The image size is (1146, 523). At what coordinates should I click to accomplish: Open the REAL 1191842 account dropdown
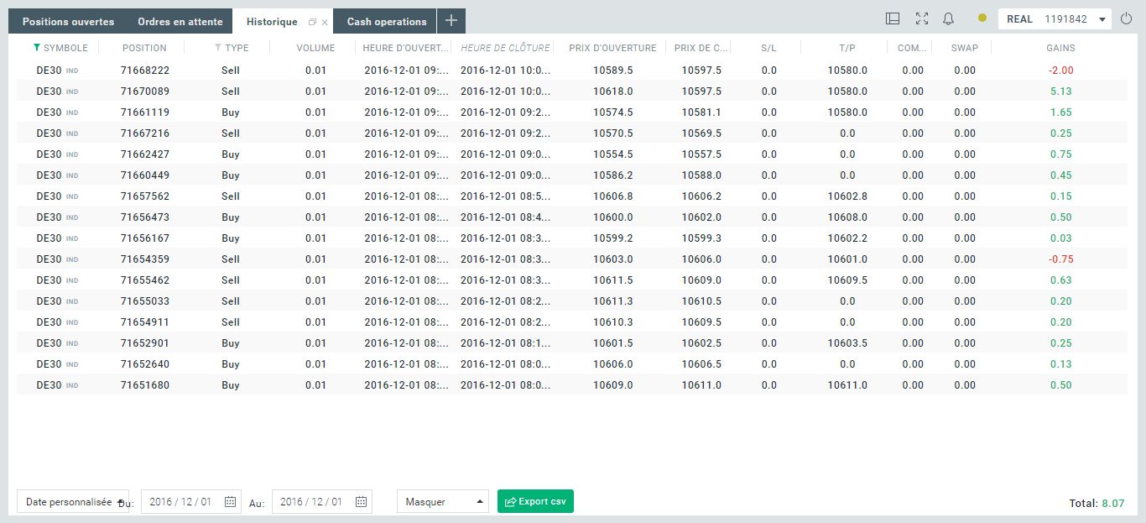pyautogui.click(x=1055, y=19)
